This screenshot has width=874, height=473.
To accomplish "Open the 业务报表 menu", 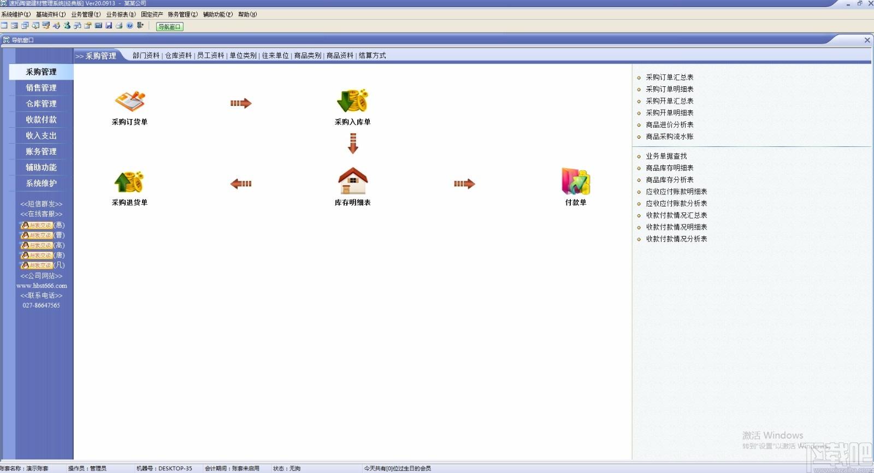I will 121,15.
